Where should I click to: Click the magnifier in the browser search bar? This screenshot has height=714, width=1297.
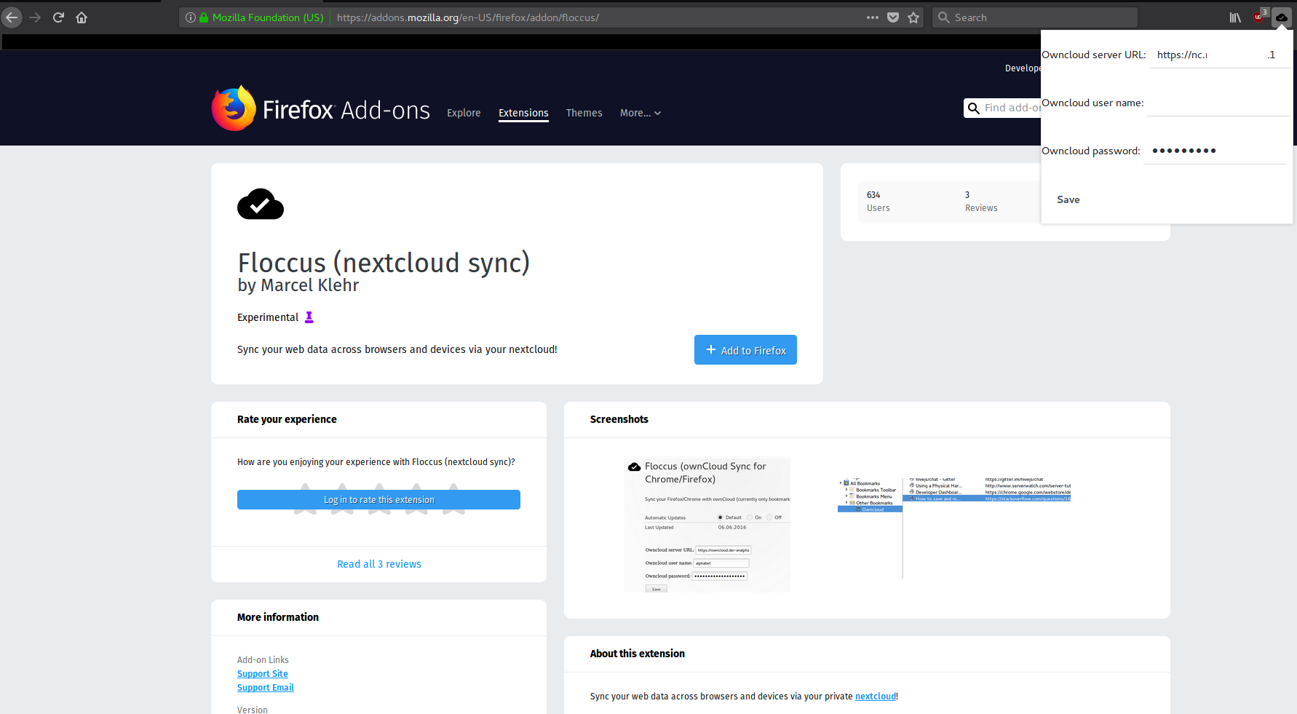(944, 17)
